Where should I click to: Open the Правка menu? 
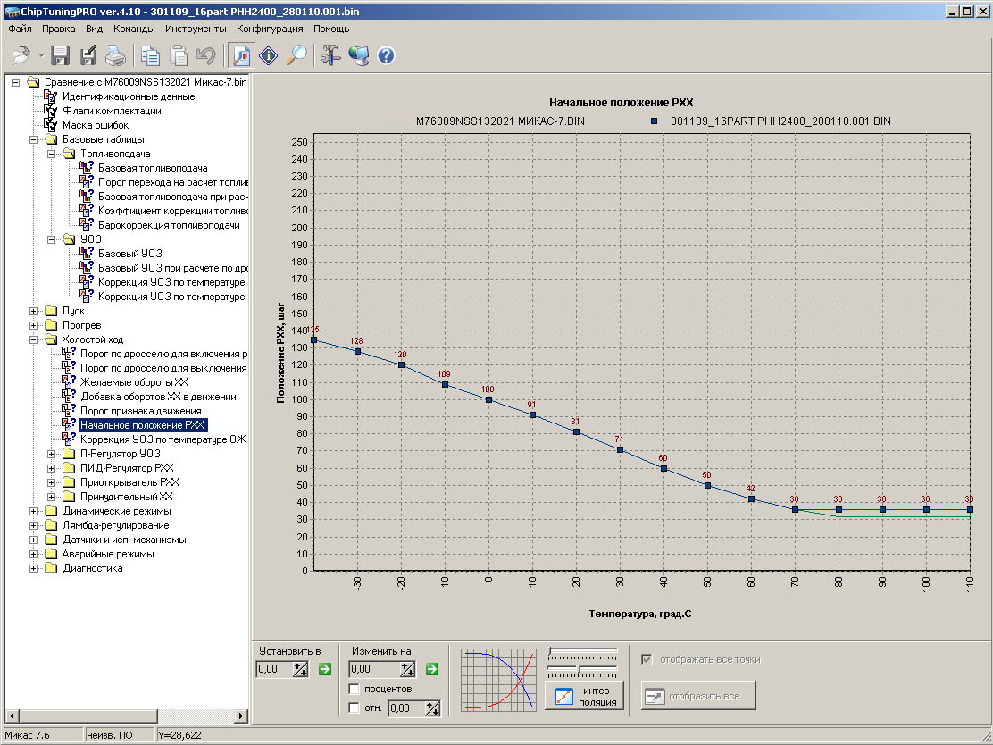pos(59,29)
